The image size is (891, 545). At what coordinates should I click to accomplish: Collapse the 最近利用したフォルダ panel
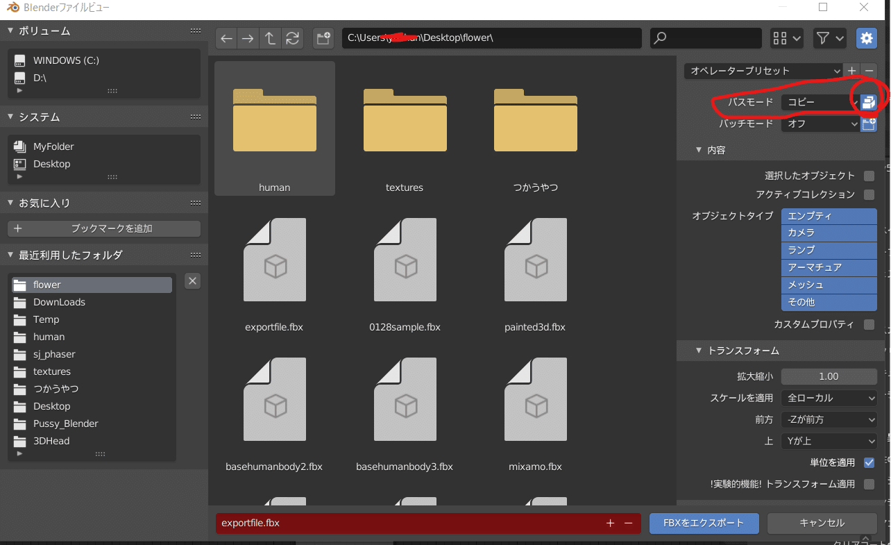point(11,255)
